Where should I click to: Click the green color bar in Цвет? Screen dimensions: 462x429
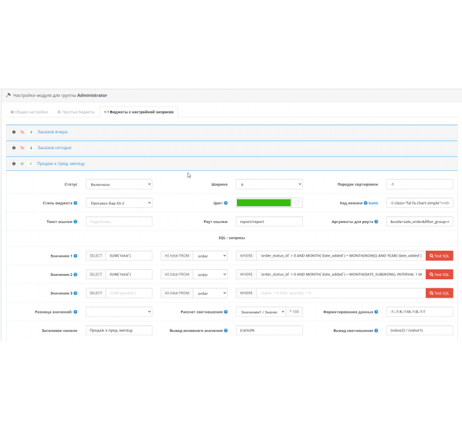(264, 203)
